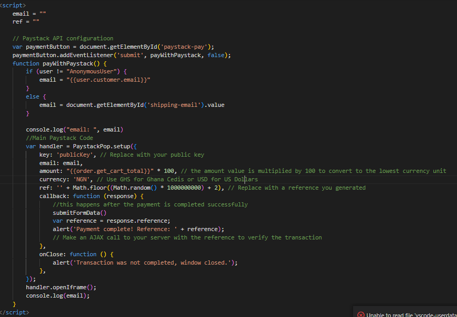Click the 'PaystackPop.setup' call
Viewport: 457px width, 317px height.
[x=101, y=146]
